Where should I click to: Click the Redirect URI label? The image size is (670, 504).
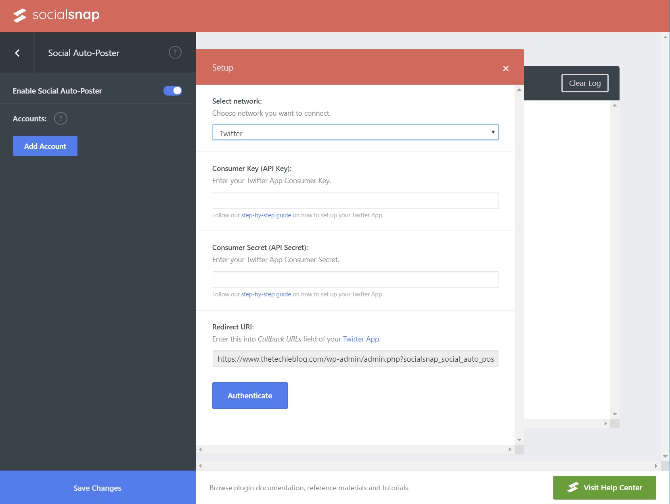[233, 327]
